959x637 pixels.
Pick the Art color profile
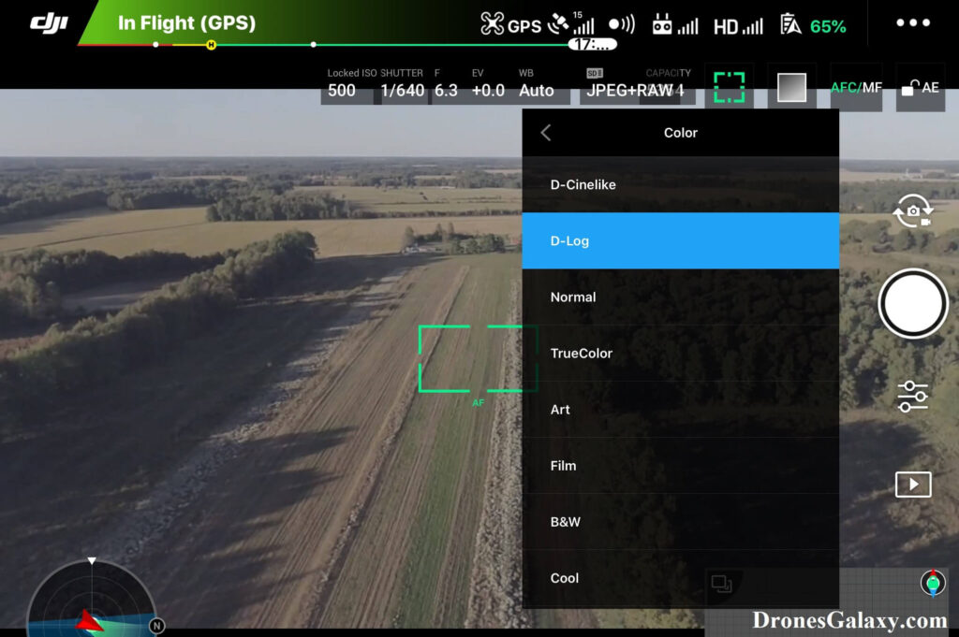(x=680, y=409)
